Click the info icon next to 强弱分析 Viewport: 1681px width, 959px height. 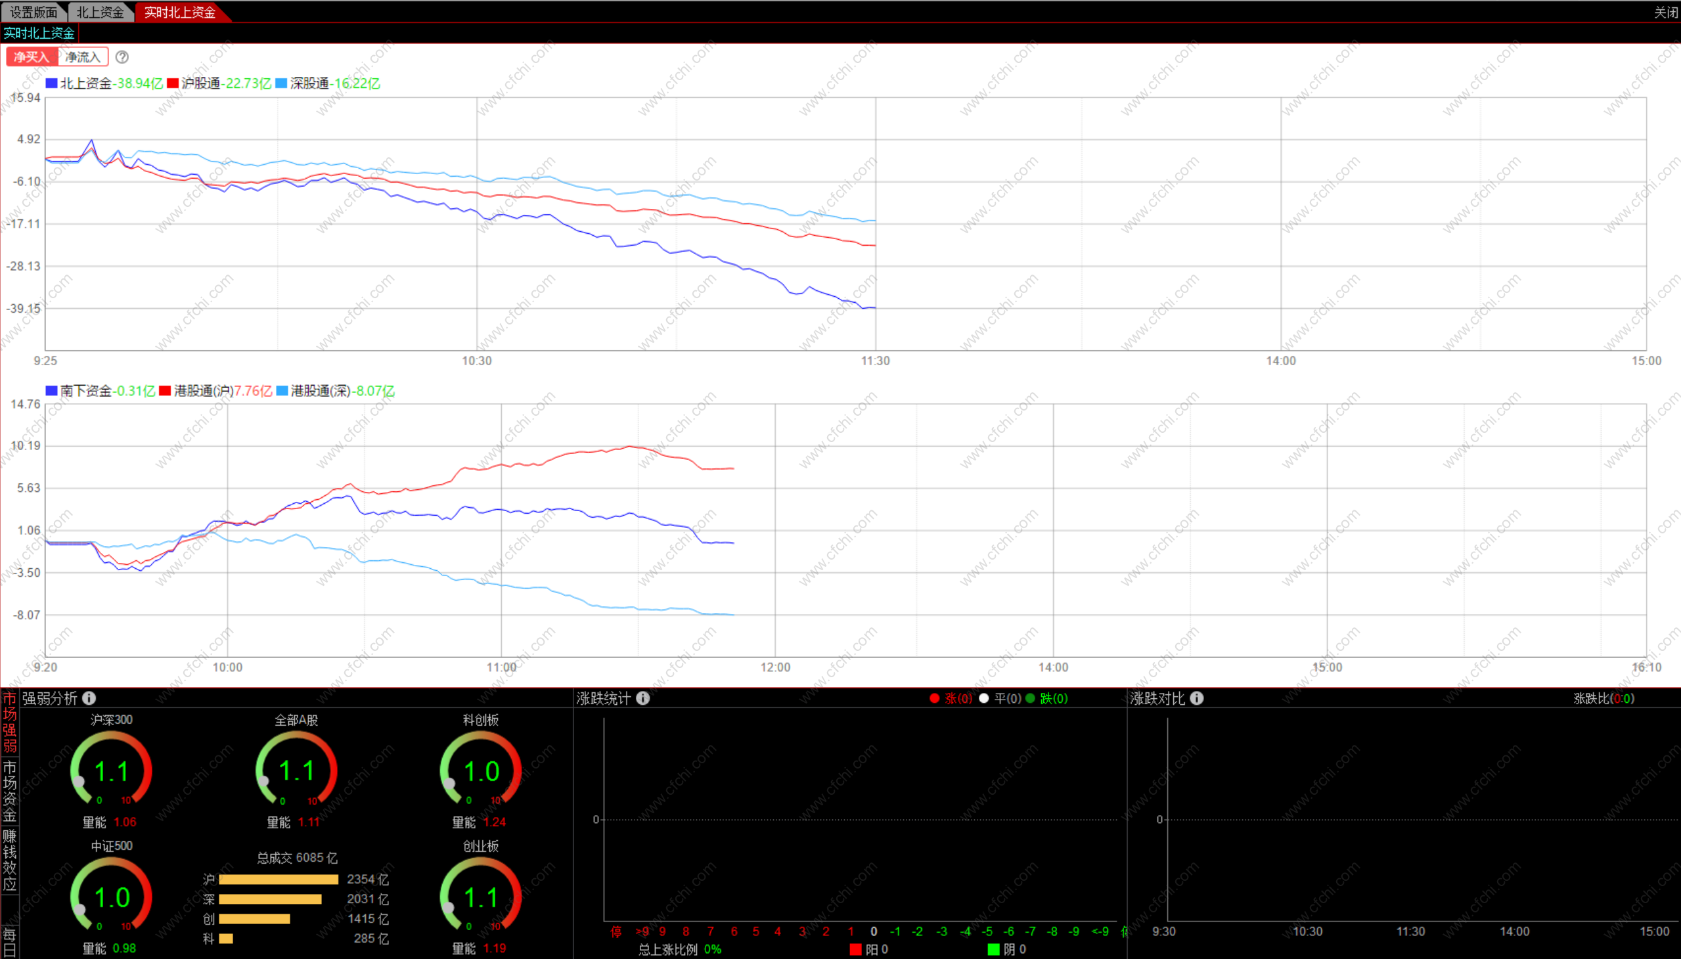pos(89,698)
